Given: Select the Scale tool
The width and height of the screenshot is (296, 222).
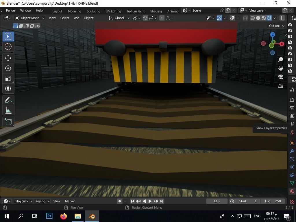Looking at the screenshot, I should point(8,78).
